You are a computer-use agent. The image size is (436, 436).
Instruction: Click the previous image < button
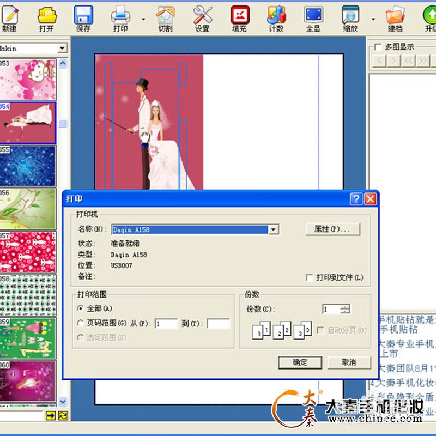pyautogui.click(x=379, y=60)
